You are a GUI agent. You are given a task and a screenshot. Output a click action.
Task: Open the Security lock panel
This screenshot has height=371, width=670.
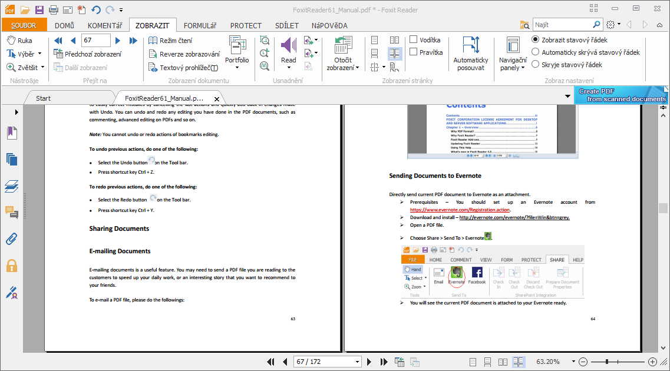(x=12, y=266)
